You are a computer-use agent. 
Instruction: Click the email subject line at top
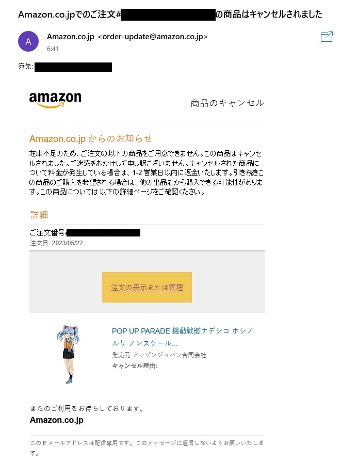170,14
